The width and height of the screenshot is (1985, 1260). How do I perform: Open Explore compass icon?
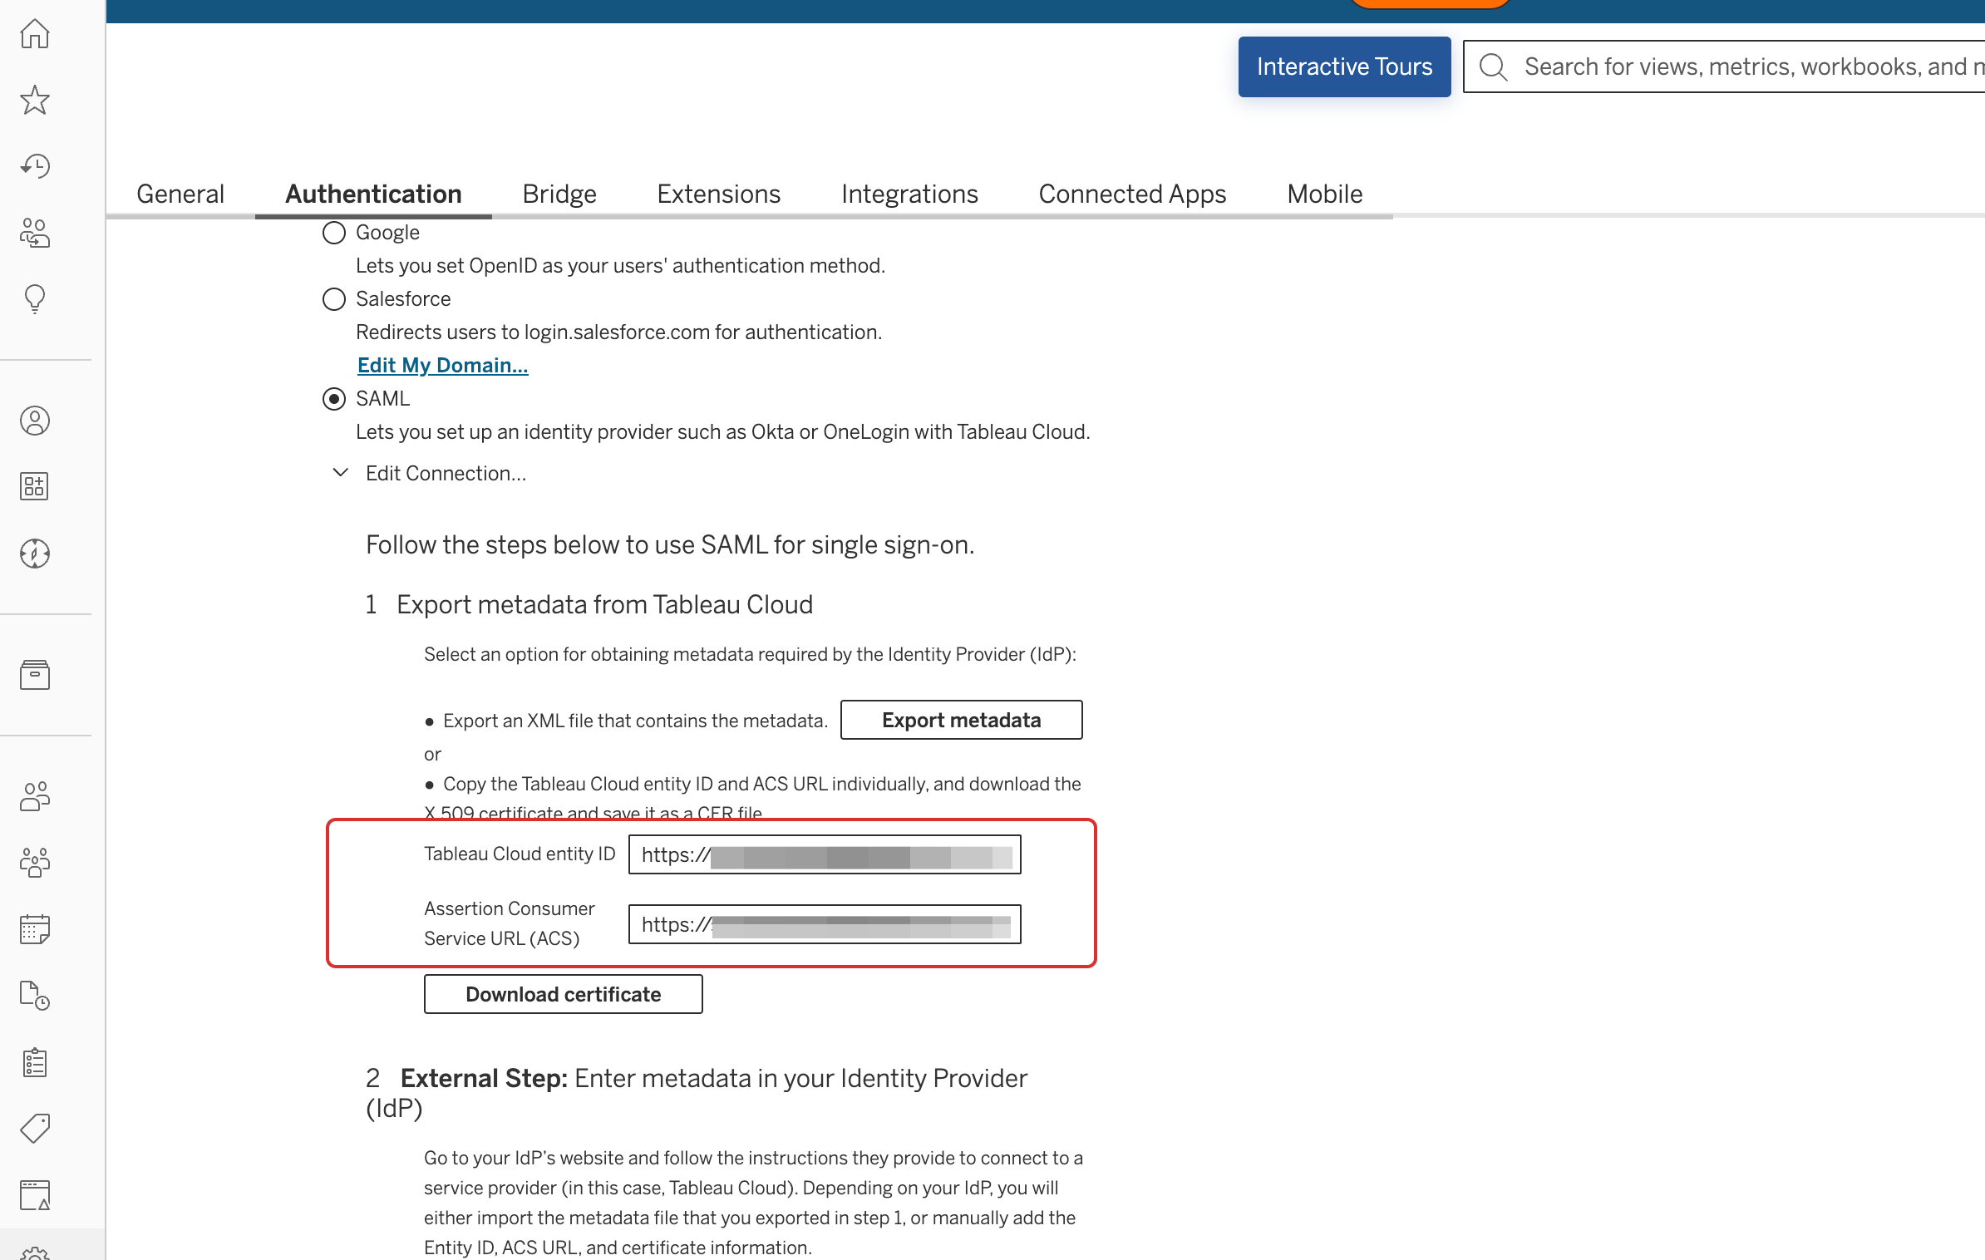35,553
